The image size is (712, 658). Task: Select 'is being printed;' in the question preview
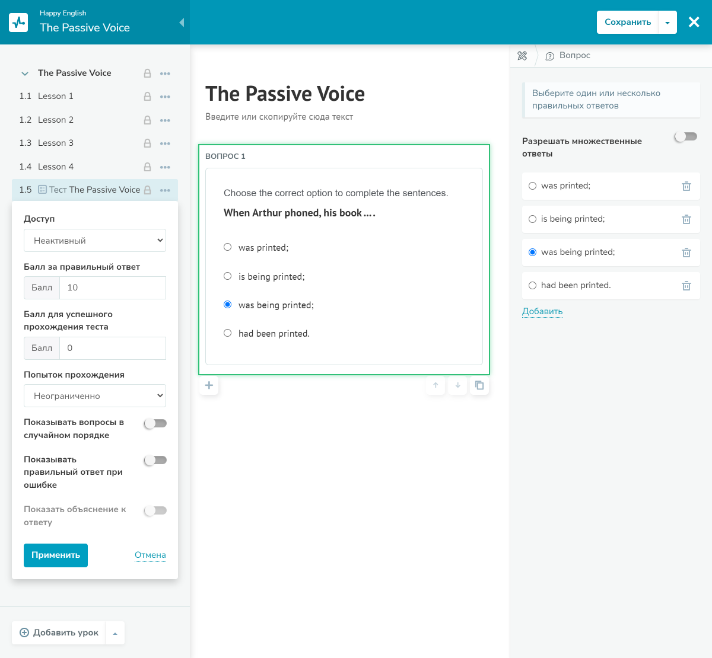227,276
